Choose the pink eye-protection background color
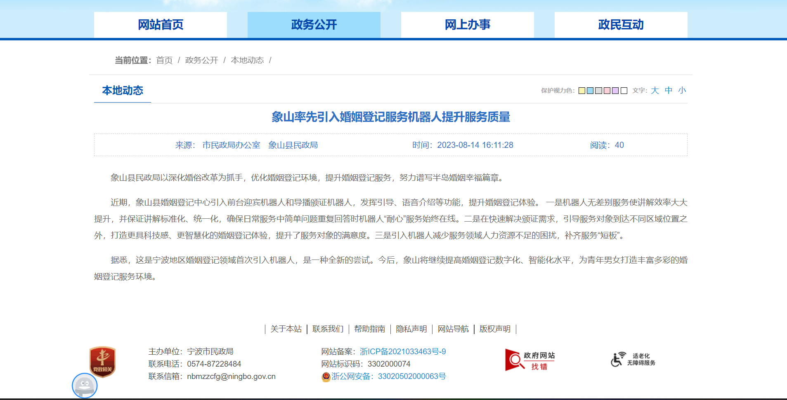Screen dimensions: 787x400 tap(607, 91)
